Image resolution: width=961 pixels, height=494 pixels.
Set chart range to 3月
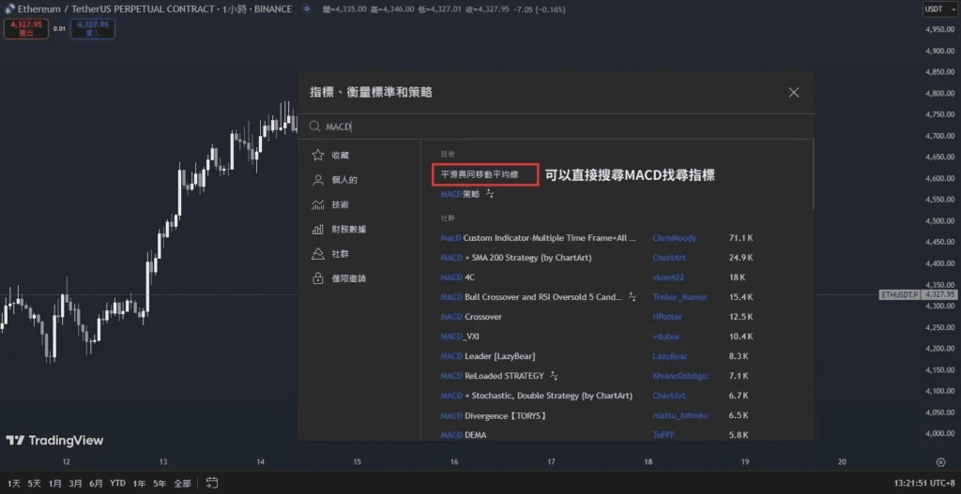[x=75, y=484]
